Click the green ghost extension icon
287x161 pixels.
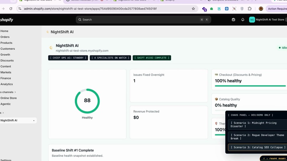pyautogui.click(x=212, y=9)
